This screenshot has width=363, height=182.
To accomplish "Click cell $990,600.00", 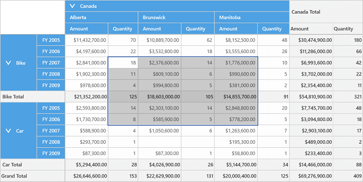I will coord(236,74).
